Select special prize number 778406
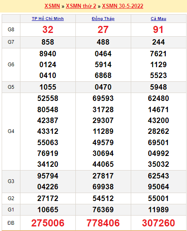 (103, 223)
